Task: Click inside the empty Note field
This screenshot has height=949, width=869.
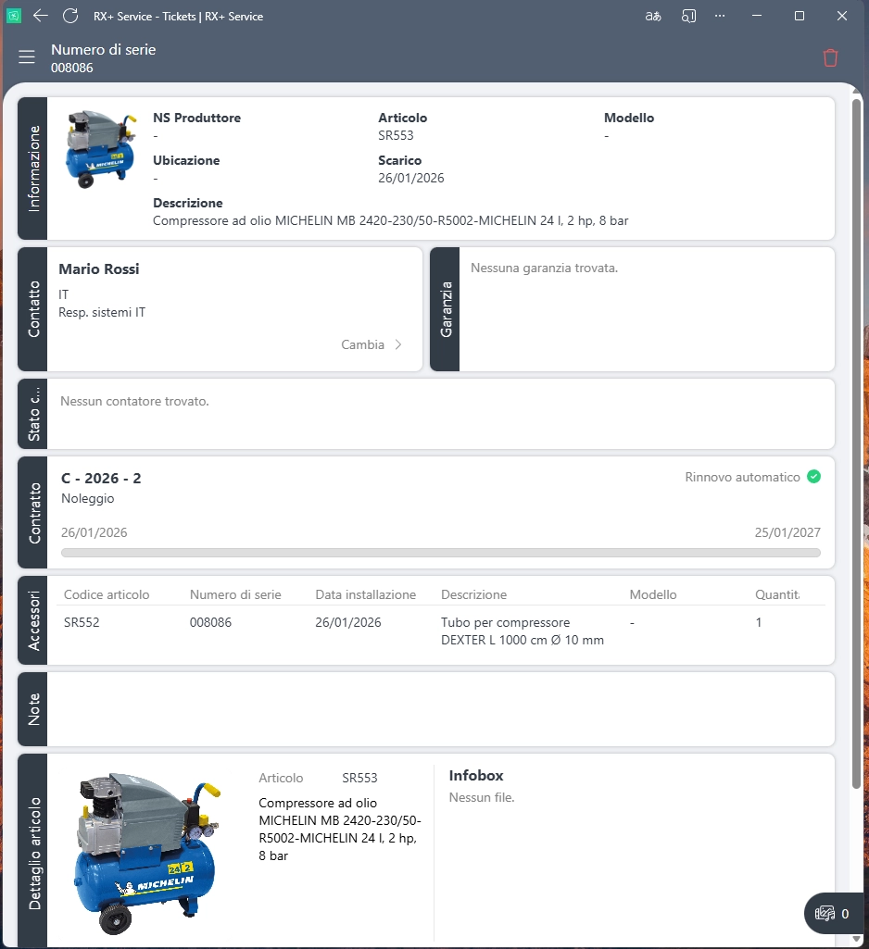Action: click(440, 709)
